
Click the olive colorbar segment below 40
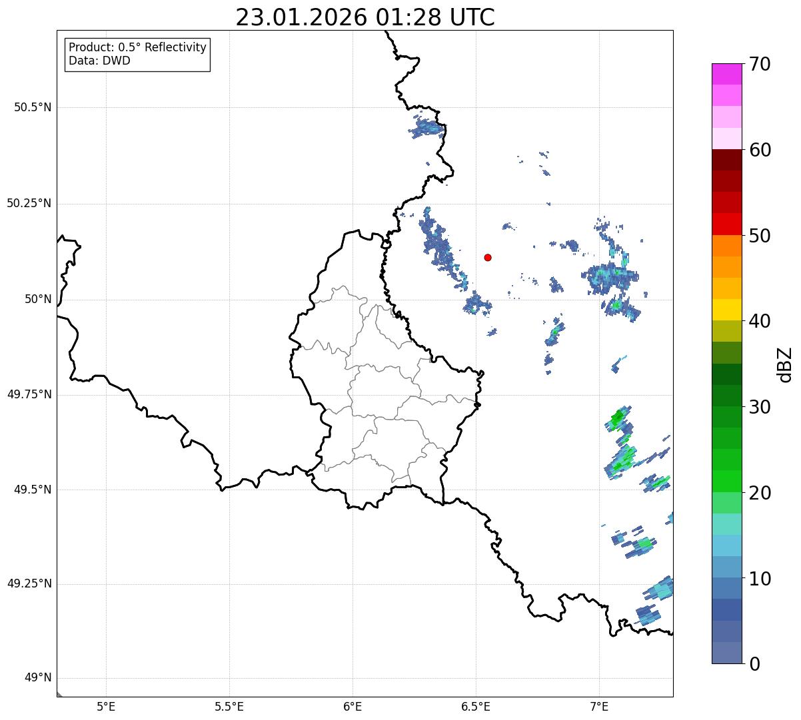click(726, 331)
